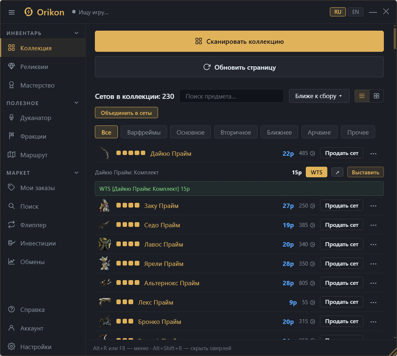This screenshot has height=356, width=397.
Task: Click the Обмены chart icon
Action: click(x=11, y=262)
